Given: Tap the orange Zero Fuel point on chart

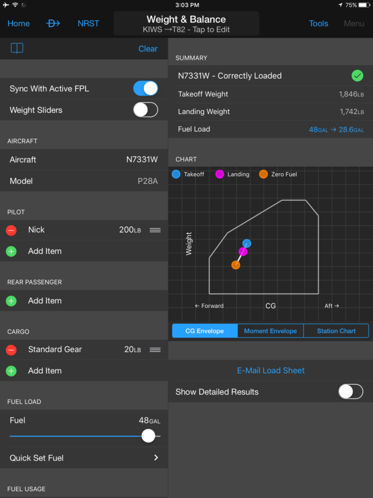Looking at the screenshot, I should coord(236,265).
